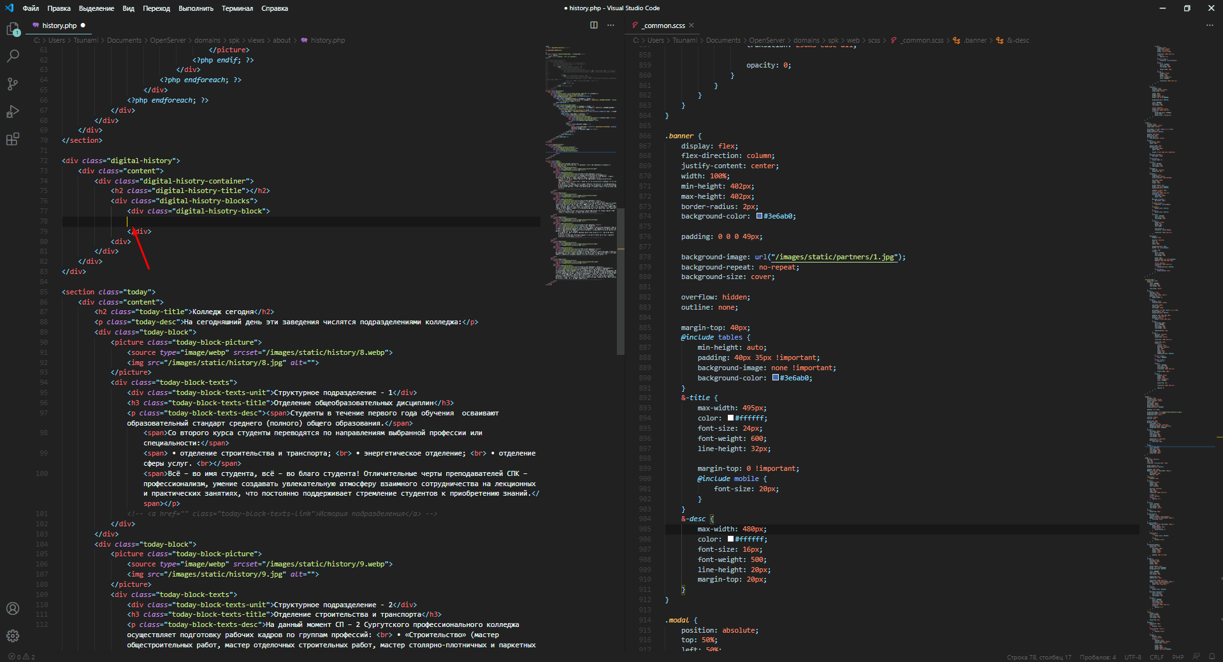Click the UTF-8 encoding indicator
Screen dimensions: 1223x662
pyautogui.click(x=1133, y=657)
